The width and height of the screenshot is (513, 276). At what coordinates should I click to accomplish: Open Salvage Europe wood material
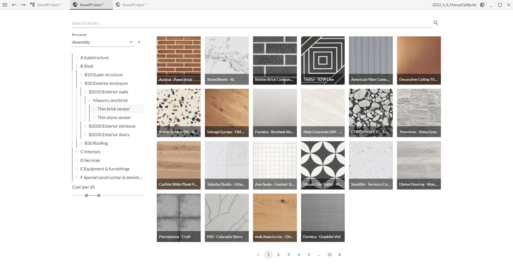tap(227, 113)
